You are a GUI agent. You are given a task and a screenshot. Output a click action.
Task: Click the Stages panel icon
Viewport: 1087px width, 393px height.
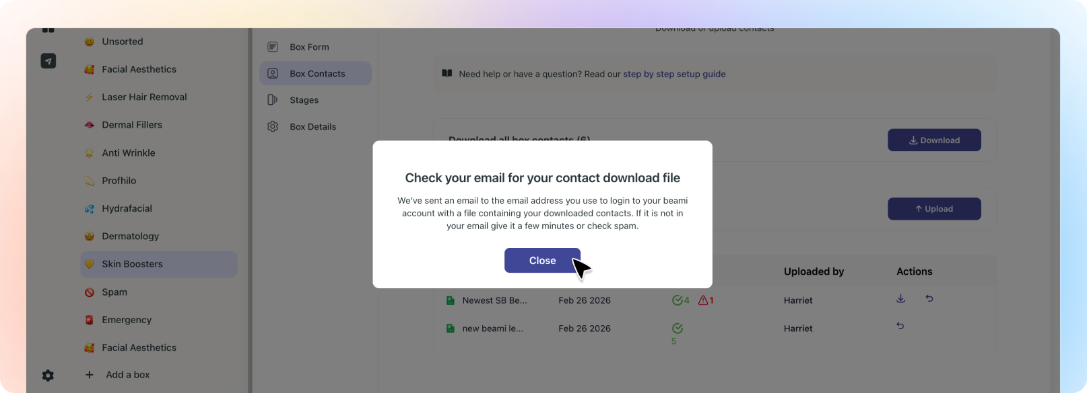point(273,100)
